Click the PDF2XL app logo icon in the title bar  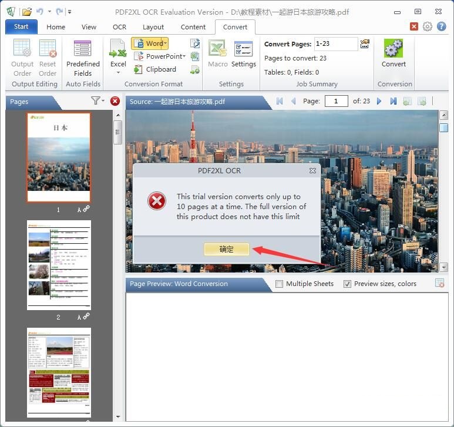click(11, 12)
